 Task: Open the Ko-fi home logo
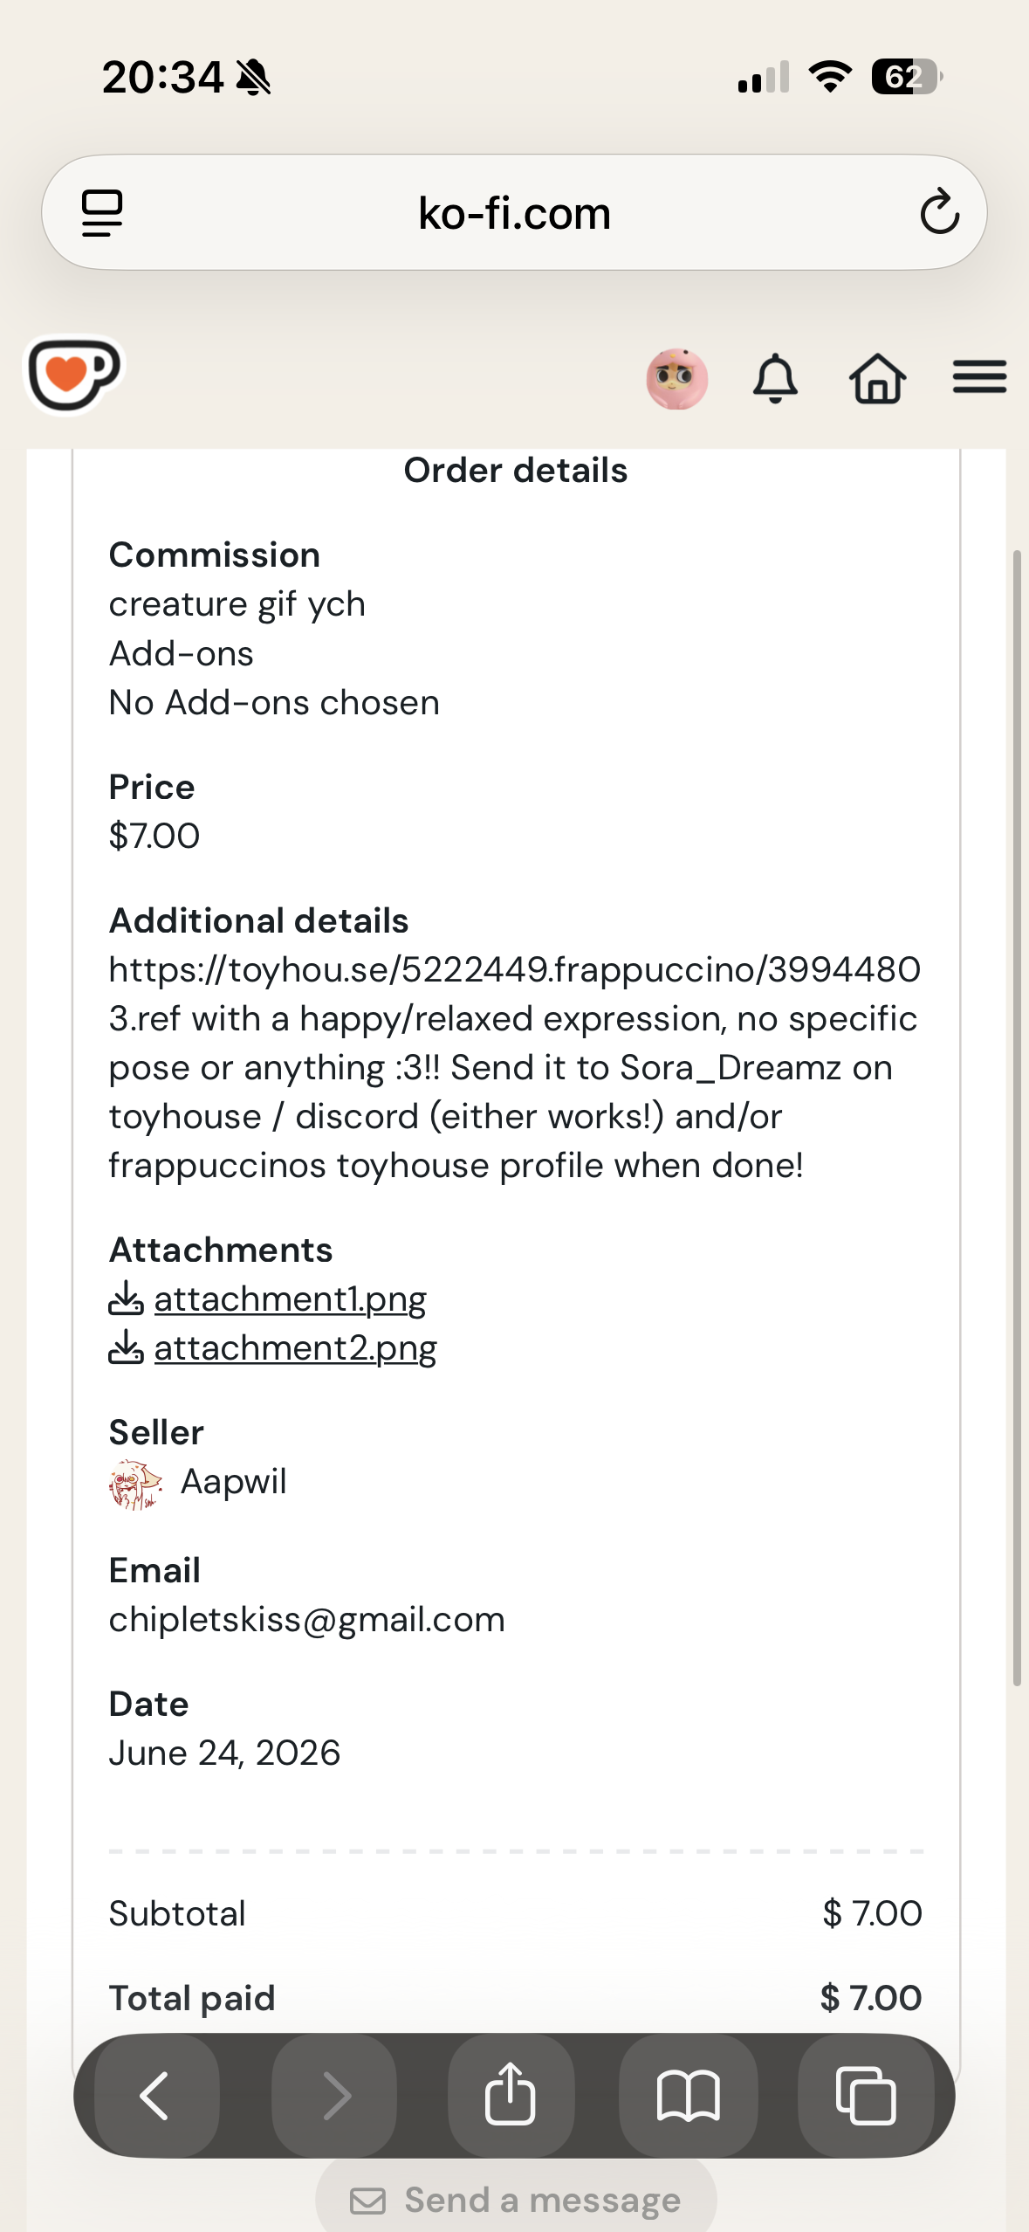click(74, 375)
